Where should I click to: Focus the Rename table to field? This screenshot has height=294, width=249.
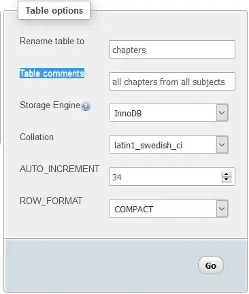tap(172, 50)
